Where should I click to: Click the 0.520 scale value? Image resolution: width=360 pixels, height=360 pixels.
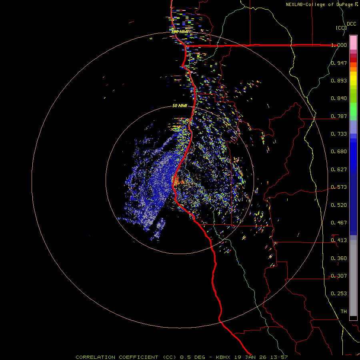339,205
